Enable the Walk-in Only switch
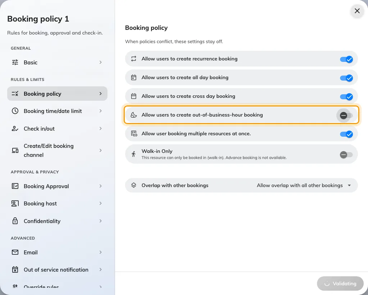 (346, 155)
